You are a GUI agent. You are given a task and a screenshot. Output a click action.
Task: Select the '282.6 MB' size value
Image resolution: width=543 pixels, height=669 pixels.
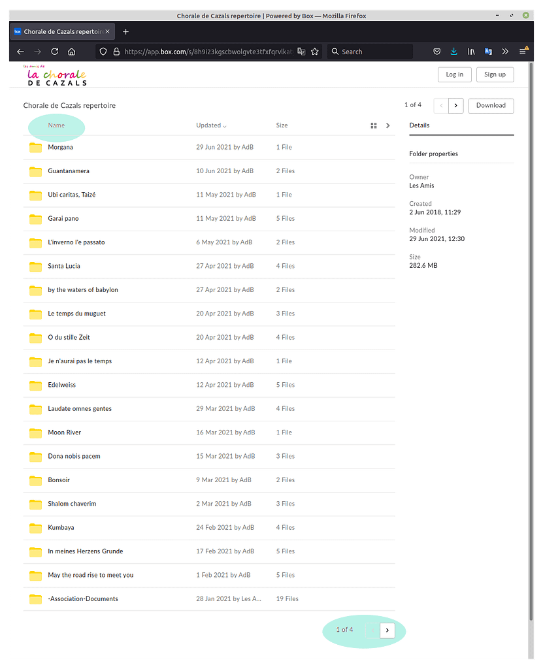point(423,265)
